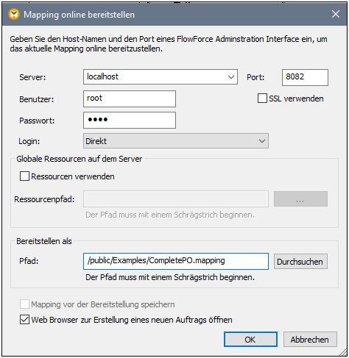This screenshot has height=358, width=349.
Task: Click the Pfad field with /public/Examples/CompletePO.mapping
Action: pyautogui.click(x=176, y=261)
